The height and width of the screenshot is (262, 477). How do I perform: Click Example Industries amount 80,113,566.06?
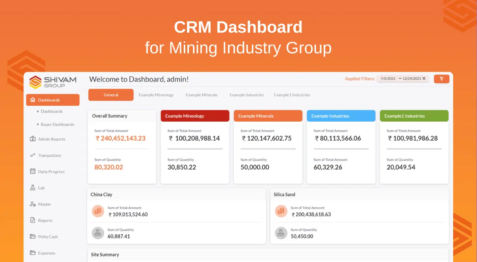(x=338, y=138)
